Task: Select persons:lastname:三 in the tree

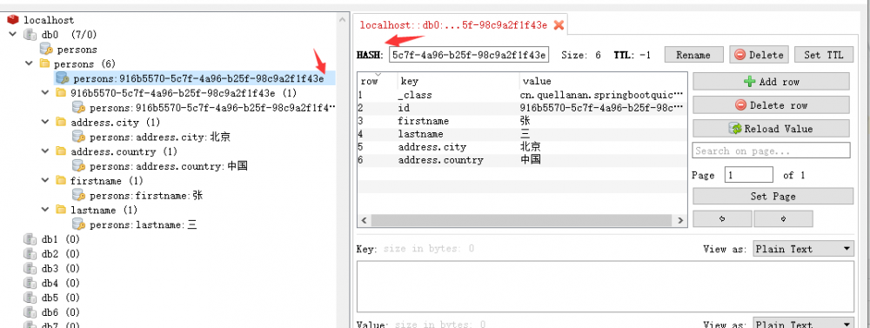Action: click(144, 224)
